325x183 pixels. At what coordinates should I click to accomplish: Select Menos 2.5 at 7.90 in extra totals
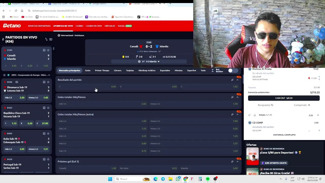coord(194,121)
